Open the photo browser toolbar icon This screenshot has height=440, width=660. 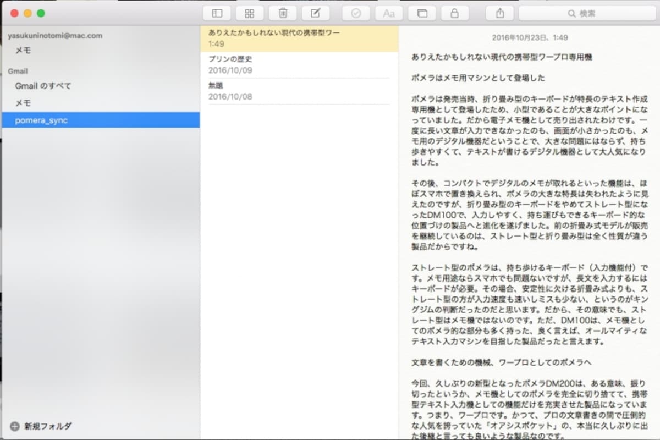(422, 13)
